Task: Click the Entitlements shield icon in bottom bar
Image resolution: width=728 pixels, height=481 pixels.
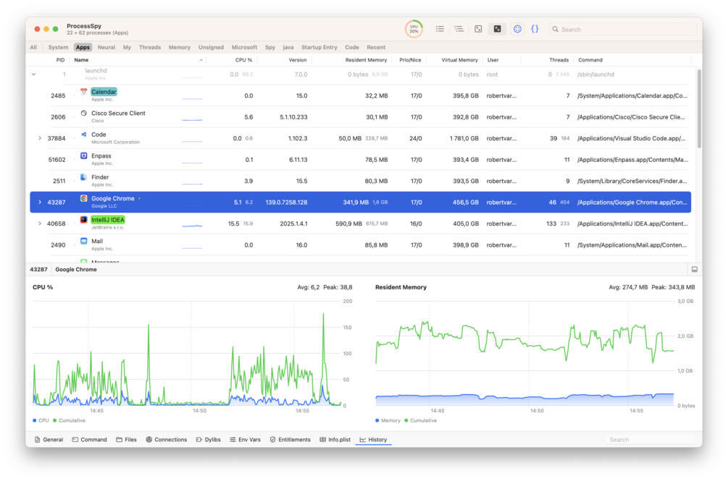Action: click(272, 439)
